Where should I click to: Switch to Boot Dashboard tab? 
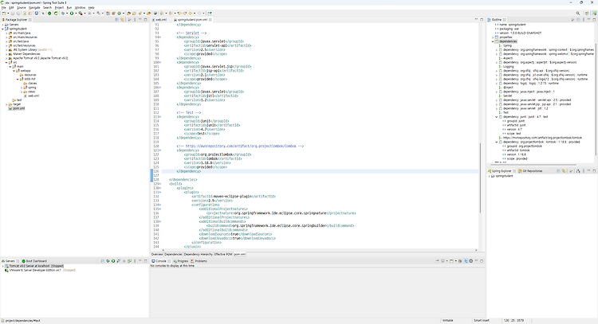(x=35, y=261)
